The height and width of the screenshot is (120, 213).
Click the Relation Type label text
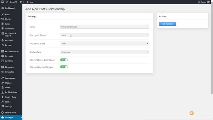[x=35, y=52]
